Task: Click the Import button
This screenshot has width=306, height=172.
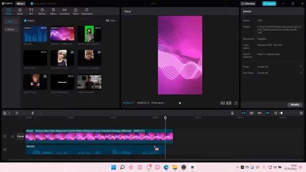Action: (29, 21)
